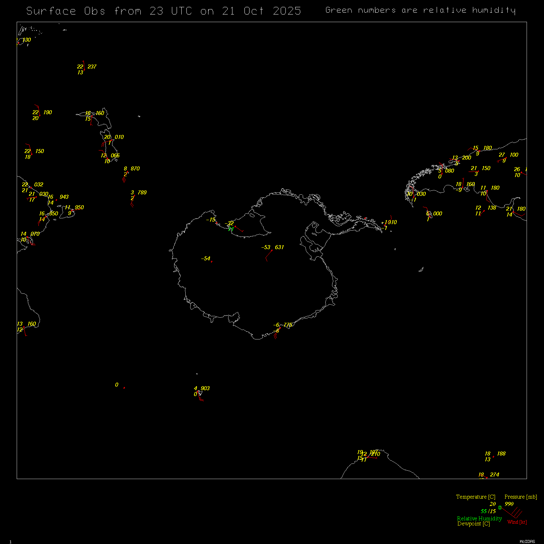Click the wind barb at the -6 / 775 station
Screen dimensions: 544x544
tap(277, 334)
